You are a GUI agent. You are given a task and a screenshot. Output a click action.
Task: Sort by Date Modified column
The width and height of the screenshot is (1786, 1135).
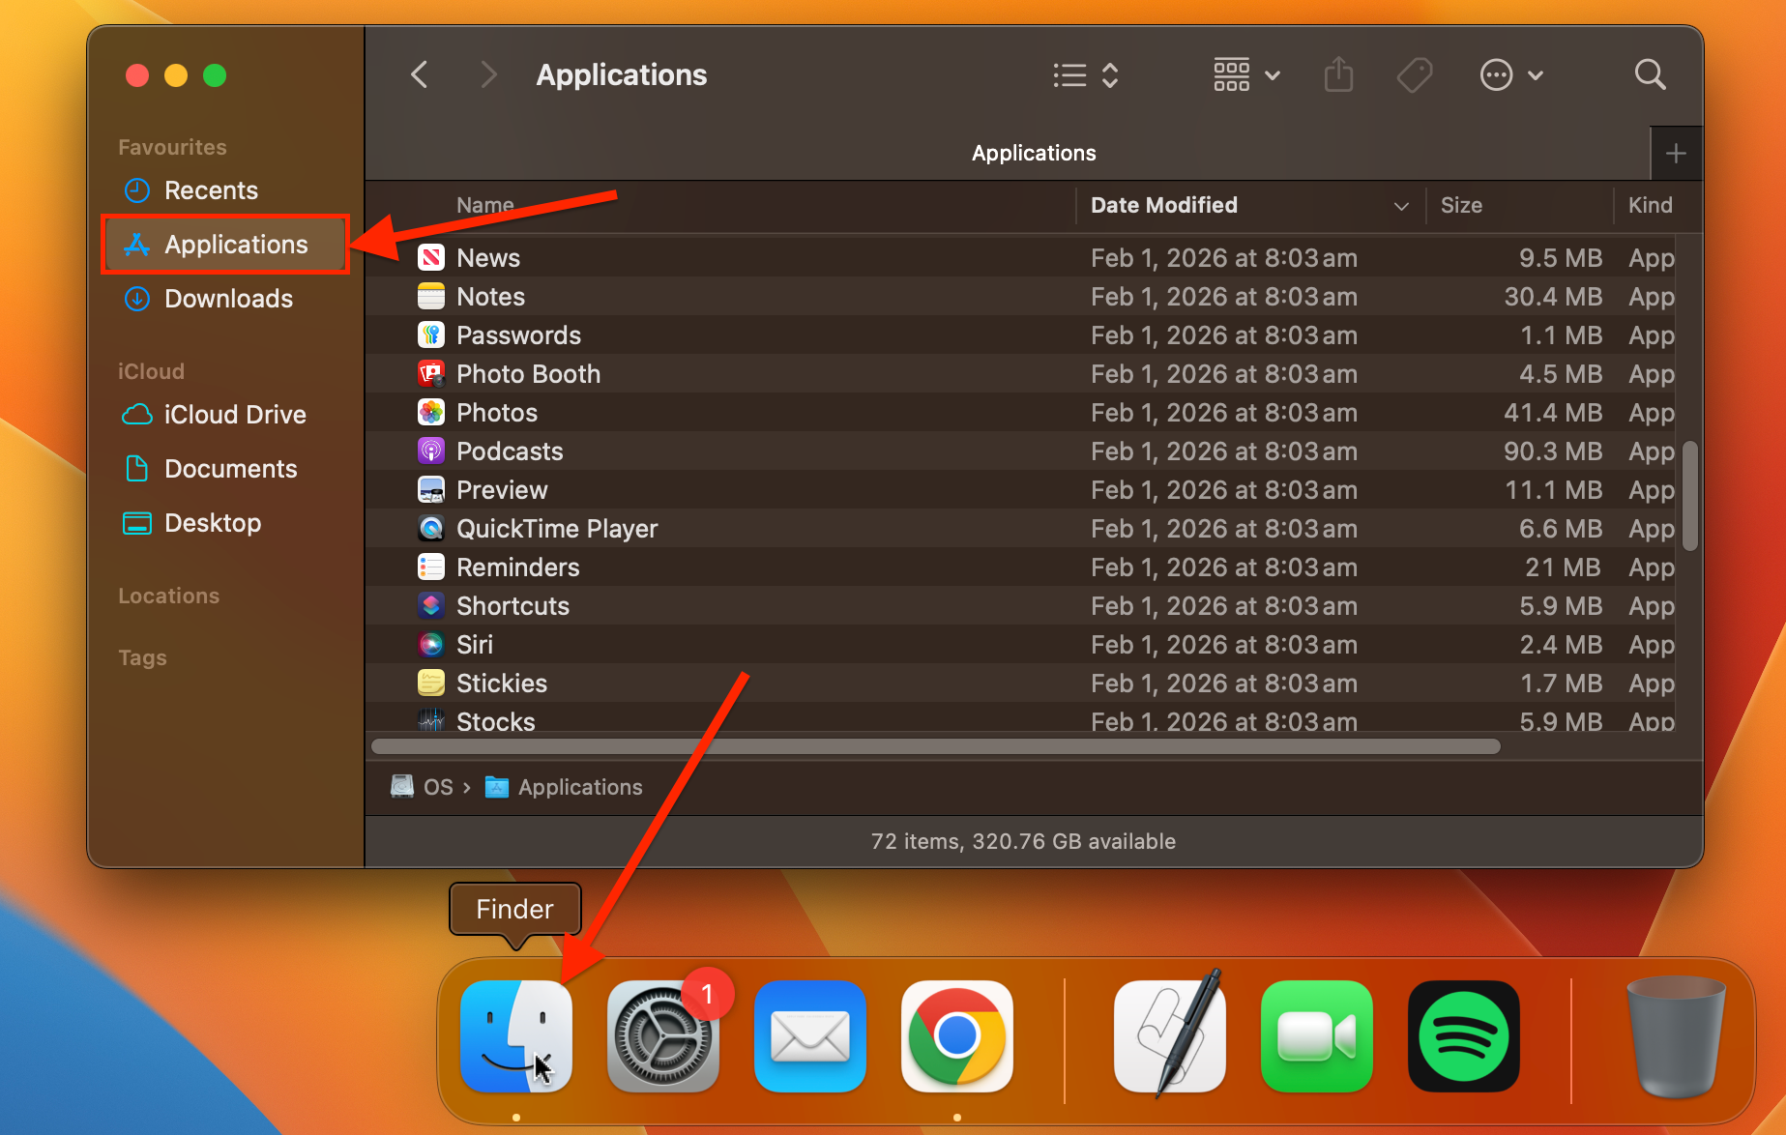(1164, 205)
